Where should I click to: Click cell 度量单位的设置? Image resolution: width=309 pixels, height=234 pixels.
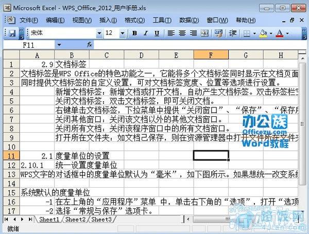click(72, 156)
